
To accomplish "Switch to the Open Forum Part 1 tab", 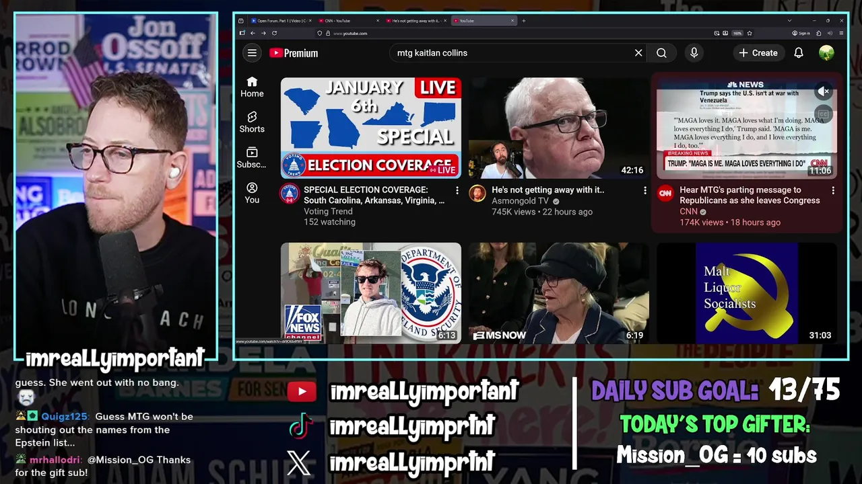I will [x=281, y=21].
